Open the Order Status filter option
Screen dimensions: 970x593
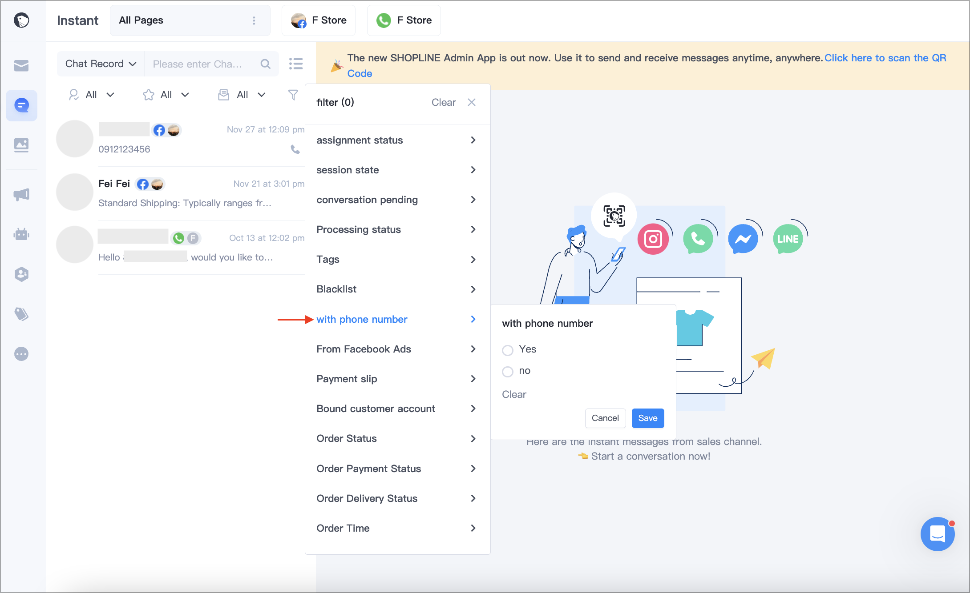[x=397, y=438]
